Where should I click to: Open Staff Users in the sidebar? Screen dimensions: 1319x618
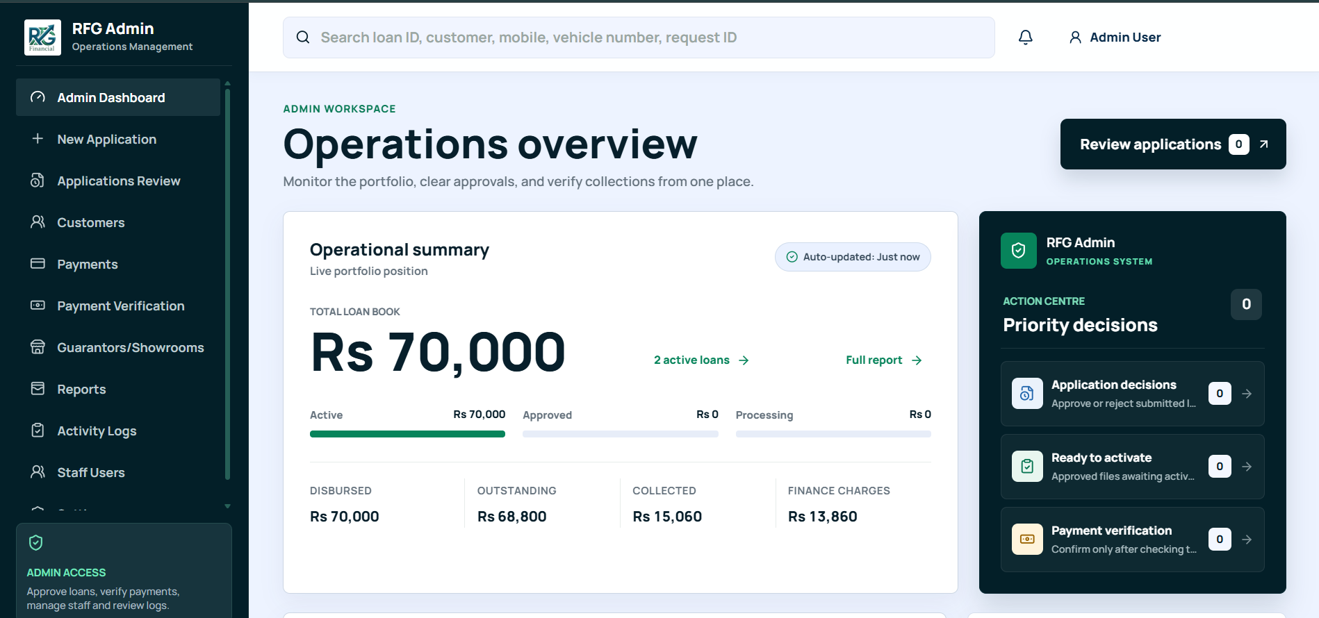(x=118, y=472)
